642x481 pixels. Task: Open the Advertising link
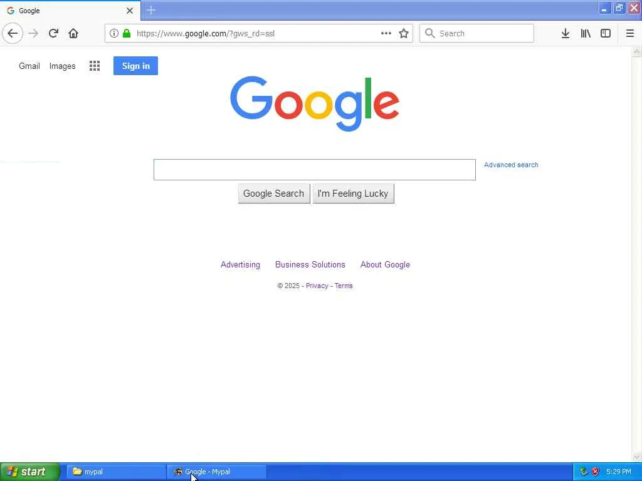click(240, 265)
